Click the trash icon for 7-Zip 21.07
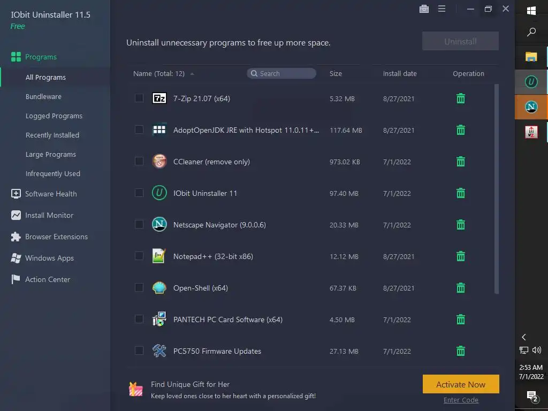 pyautogui.click(x=461, y=98)
